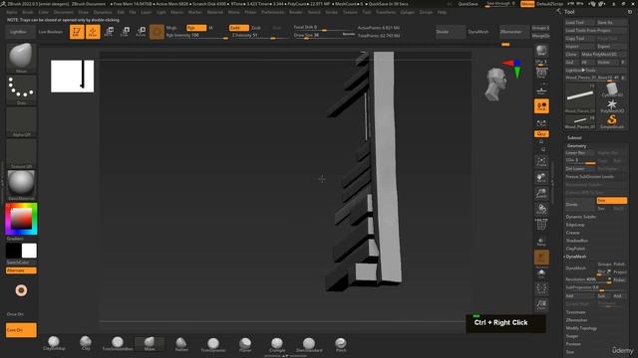This screenshot has height=358, width=638.
Task: Select the Flatten brush
Action: pyautogui.click(x=181, y=343)
